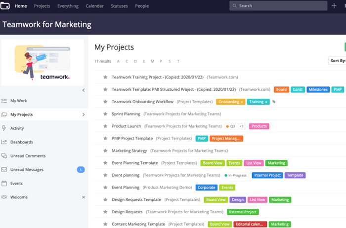Open the Calendar tab
346x228 pixels.
pos(95,6)
